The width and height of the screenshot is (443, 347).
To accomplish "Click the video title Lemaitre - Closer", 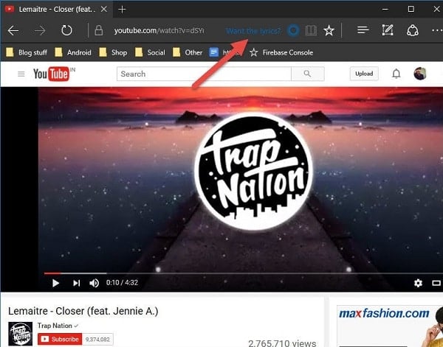I will click(x=83, y=311).
